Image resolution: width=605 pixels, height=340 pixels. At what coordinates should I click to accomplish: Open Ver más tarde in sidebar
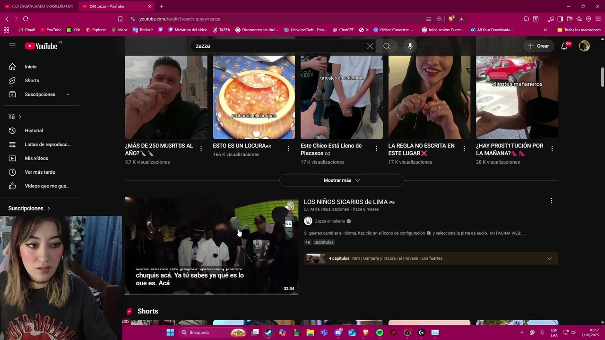coord(40,172)
